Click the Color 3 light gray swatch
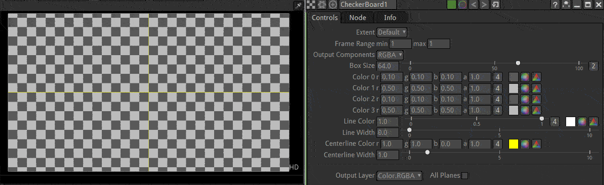Image resolution: width=604 pixels, height=185 pixels. tap(513, 110)
